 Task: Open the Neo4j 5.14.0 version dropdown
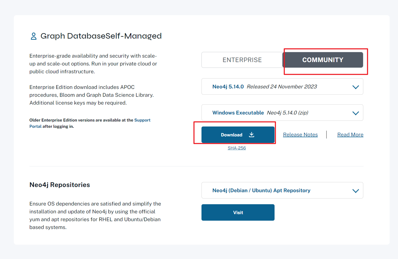282,87
